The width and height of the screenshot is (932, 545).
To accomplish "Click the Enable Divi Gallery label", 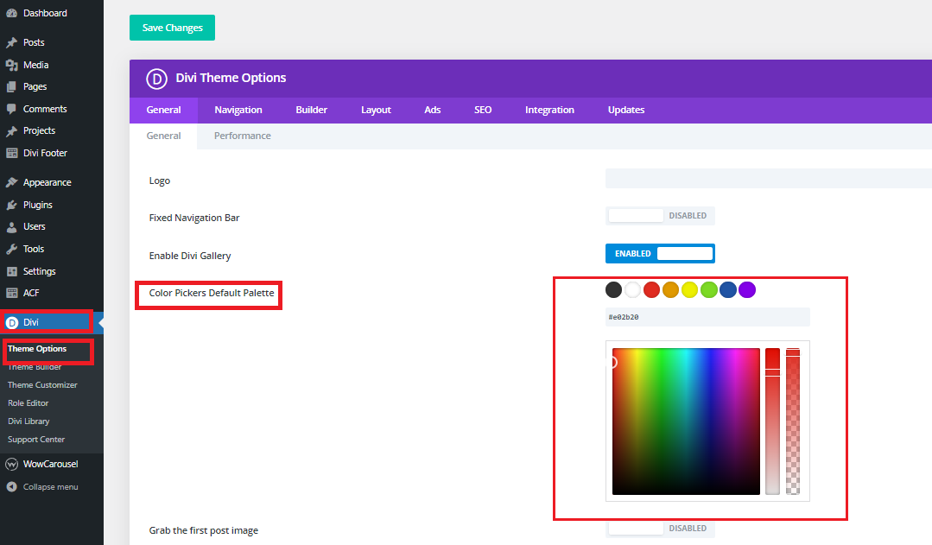I will pyautogui.click(x=190, y=257).
